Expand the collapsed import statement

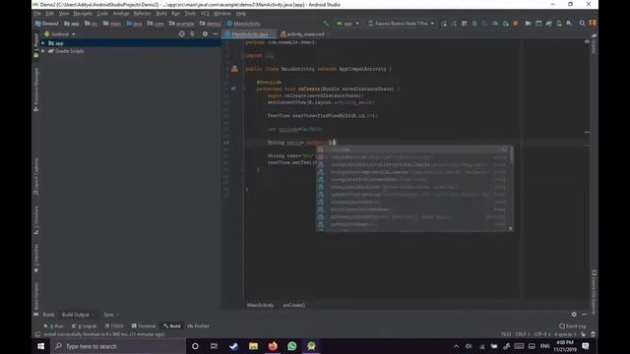tap(269, 56)
